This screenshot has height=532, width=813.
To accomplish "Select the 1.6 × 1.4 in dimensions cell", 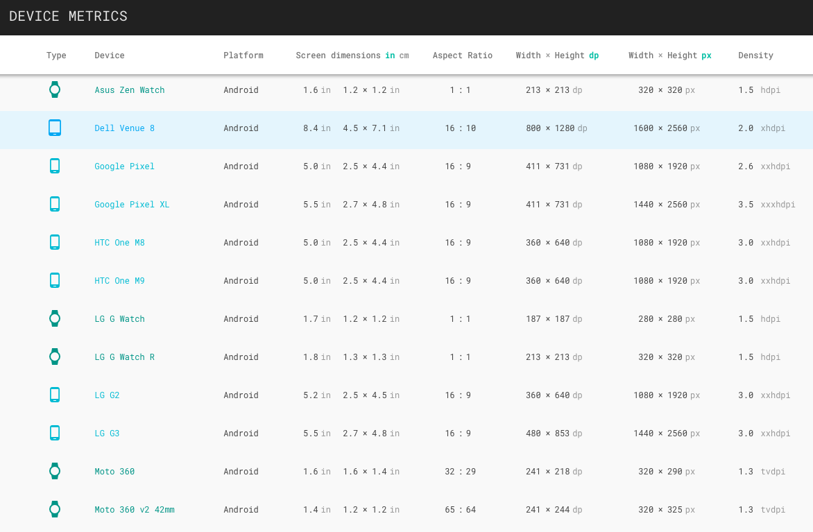I will point(371,472).
